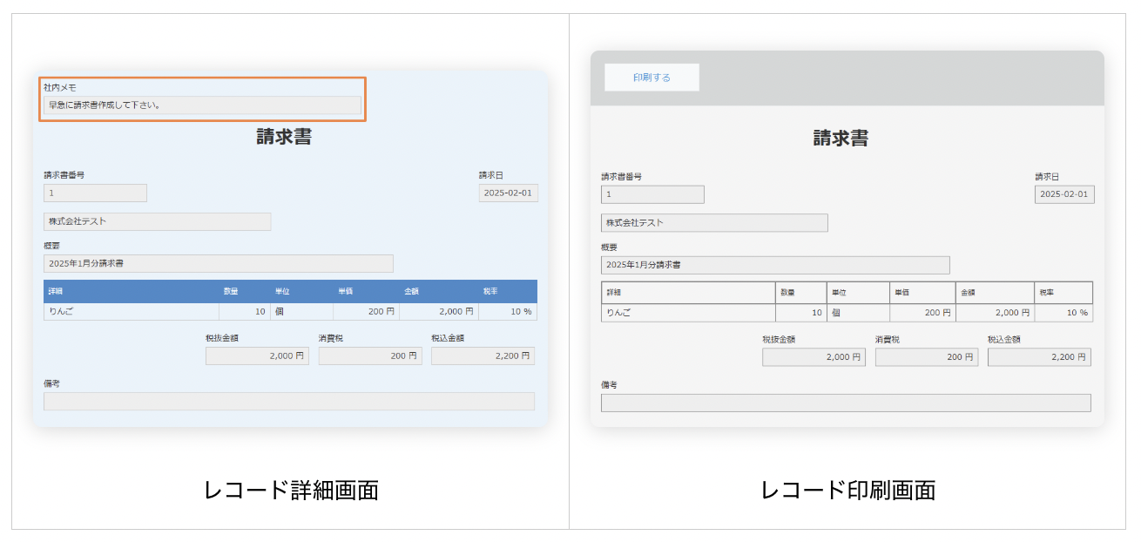Click 税抜金額 field in the print screen

(814, 357)
